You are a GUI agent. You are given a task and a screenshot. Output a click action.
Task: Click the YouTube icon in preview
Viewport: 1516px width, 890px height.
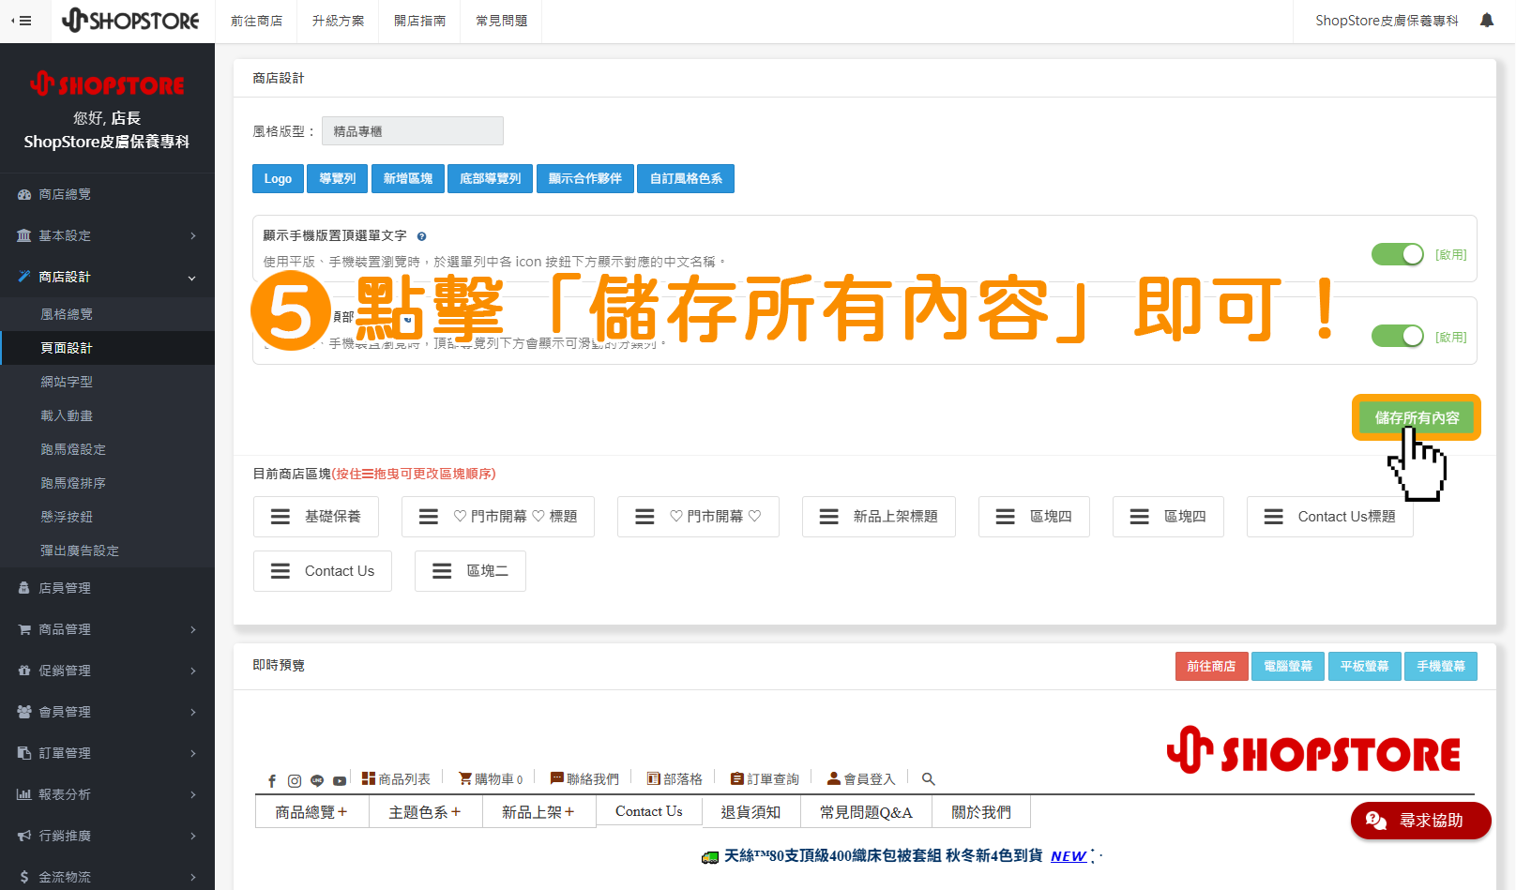(340, 780)
